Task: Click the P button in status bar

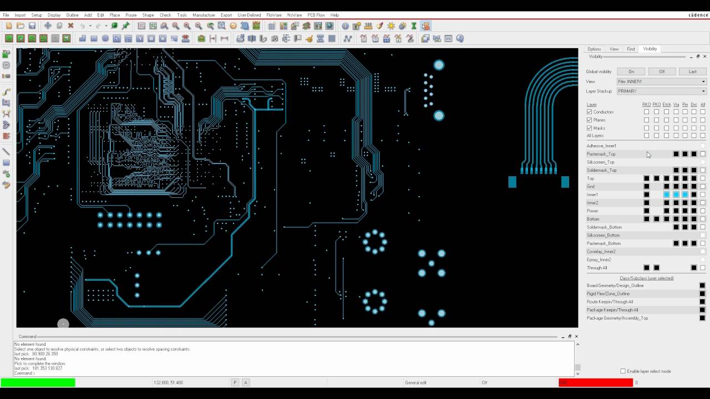Action: 235,382
